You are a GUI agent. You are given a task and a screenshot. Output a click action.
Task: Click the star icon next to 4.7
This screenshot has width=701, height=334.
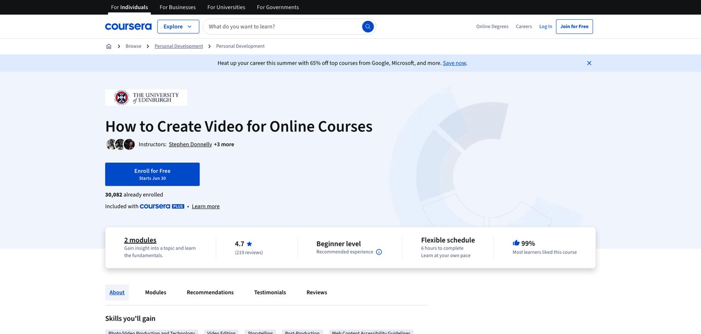[249, 244]
